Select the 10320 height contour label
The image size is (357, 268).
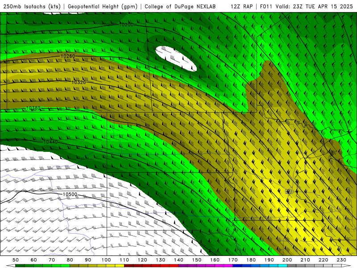coord(79,82)
